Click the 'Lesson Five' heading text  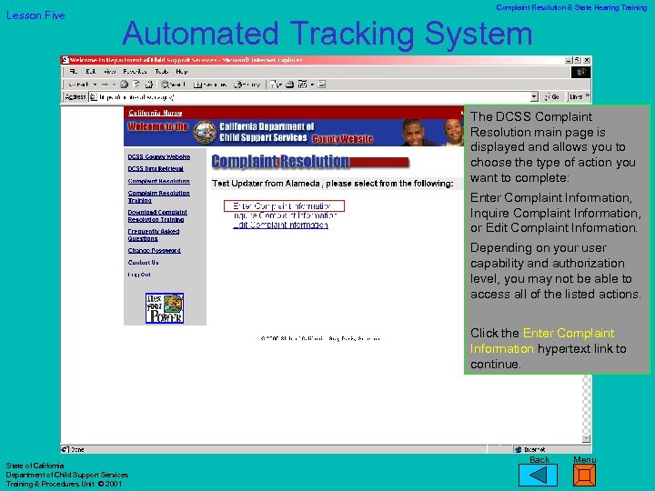(x=35, y=15)
